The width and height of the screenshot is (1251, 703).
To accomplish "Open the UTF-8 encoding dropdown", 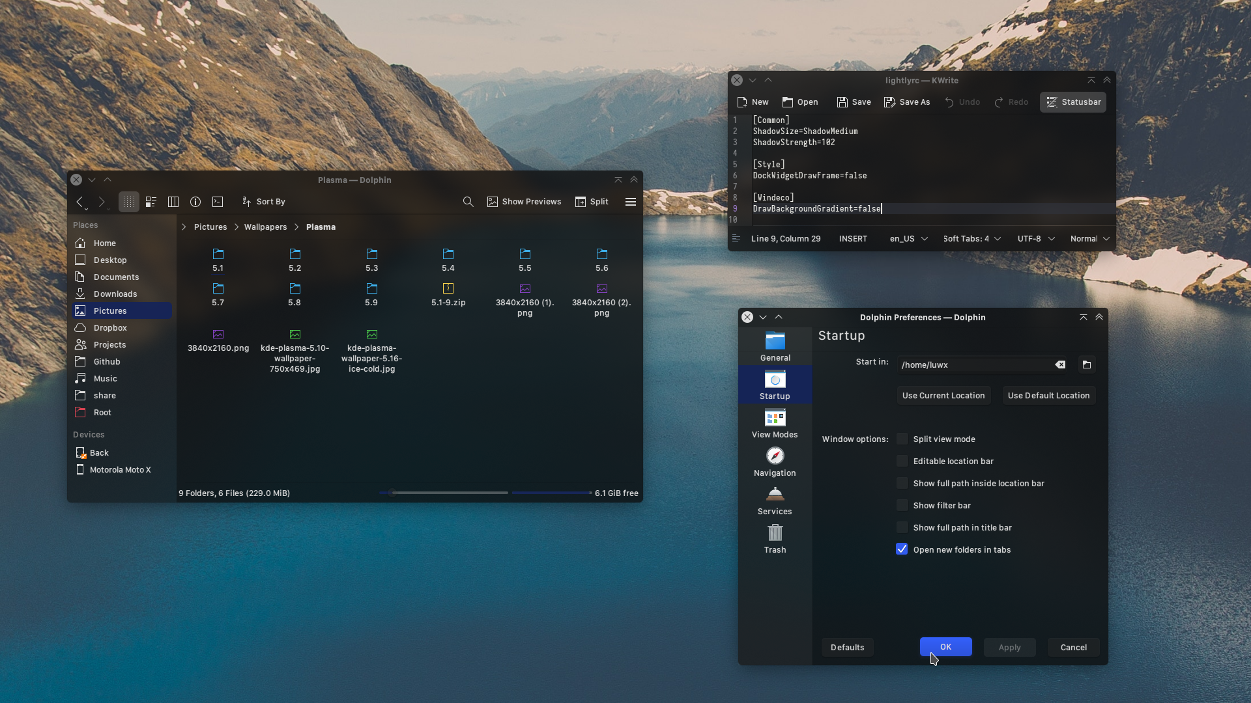I will tap(1035, 239).
